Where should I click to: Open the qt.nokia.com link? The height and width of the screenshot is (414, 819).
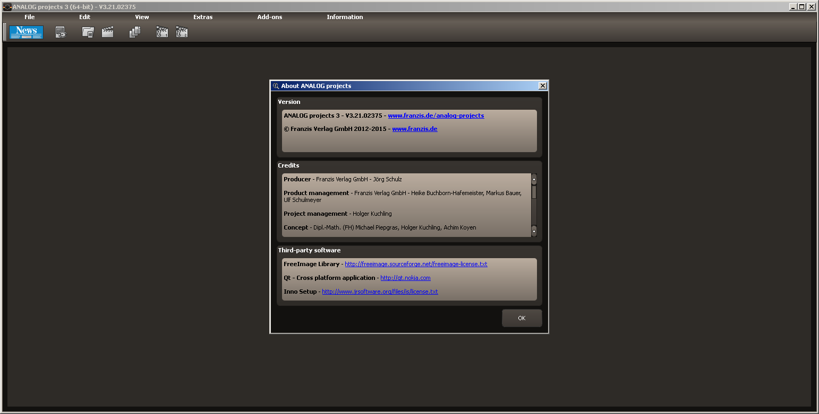pos(405,278)
